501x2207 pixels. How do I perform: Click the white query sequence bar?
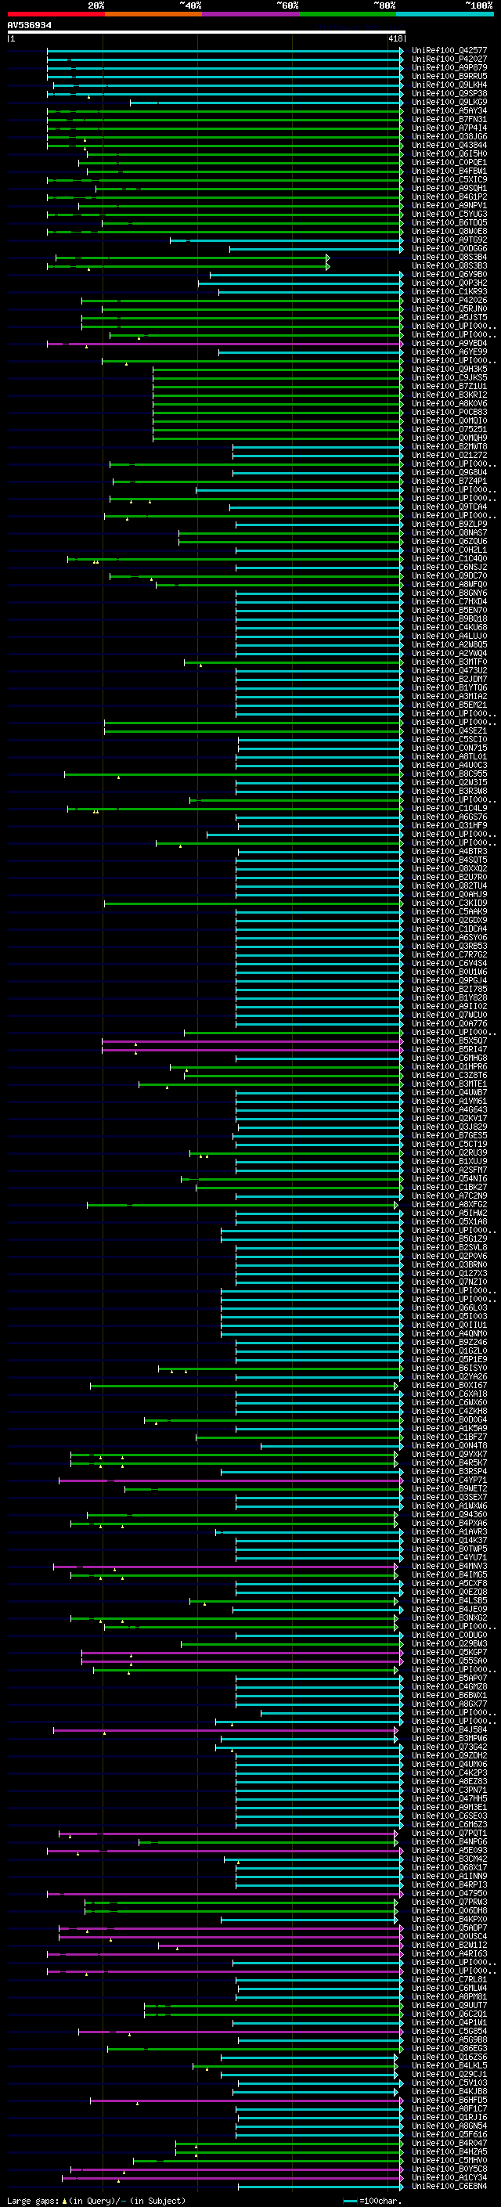(x=207, y=33)
